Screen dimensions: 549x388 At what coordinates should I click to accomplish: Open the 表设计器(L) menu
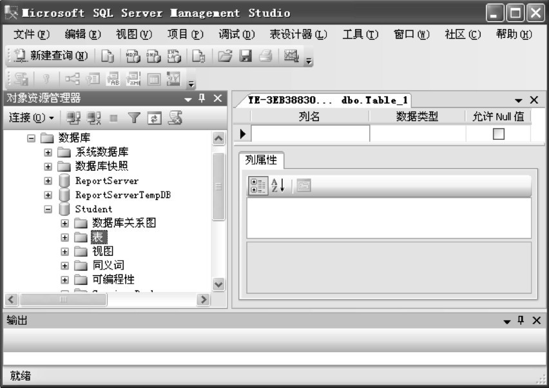tap(298, 34)
